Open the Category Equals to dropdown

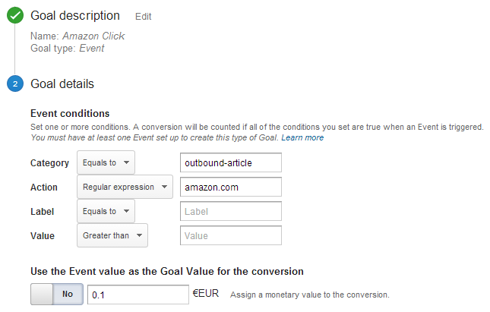pos(106,162)
